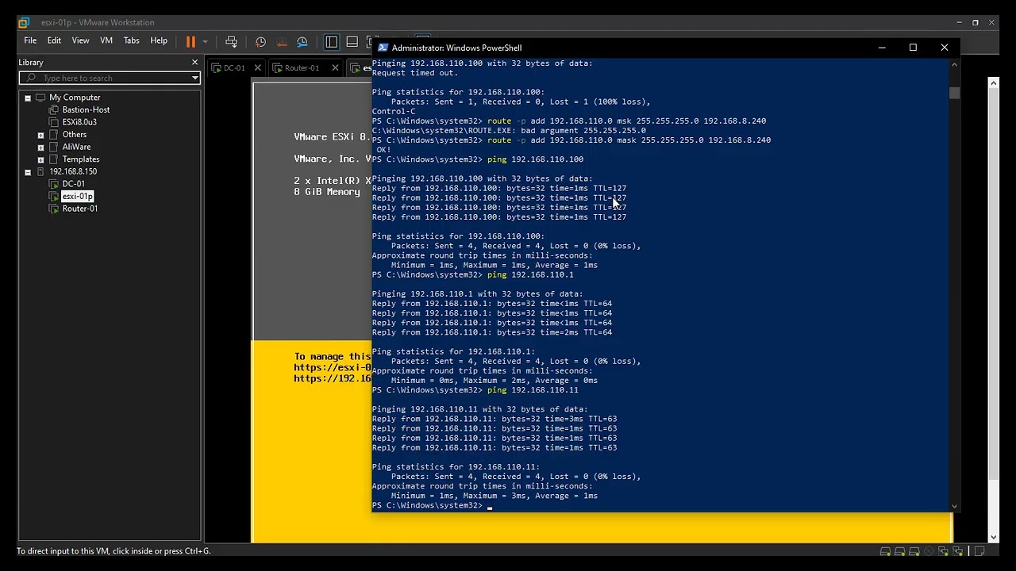Click the 'bad argument 255.255.255.0' error line
Screen dimensions: 1016x571
point(509,130)
